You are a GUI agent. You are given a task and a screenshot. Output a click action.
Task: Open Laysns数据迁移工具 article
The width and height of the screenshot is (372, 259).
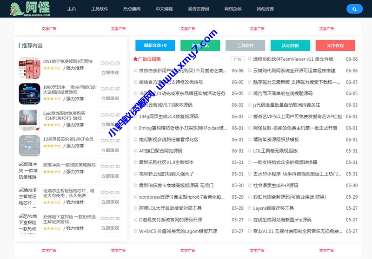(x=273, y=208)
